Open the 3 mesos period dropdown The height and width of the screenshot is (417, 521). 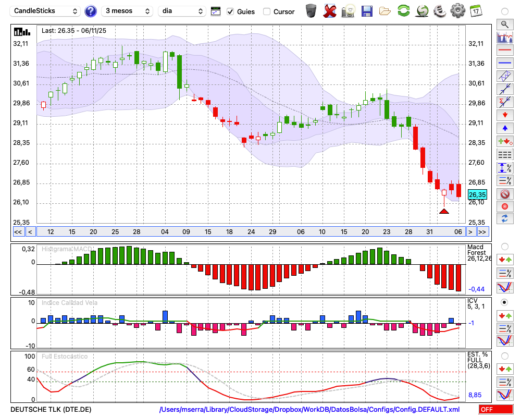click(127, 11)
